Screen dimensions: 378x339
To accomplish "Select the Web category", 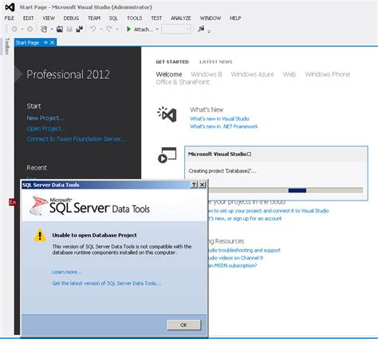I will click(x=289, y=74).
